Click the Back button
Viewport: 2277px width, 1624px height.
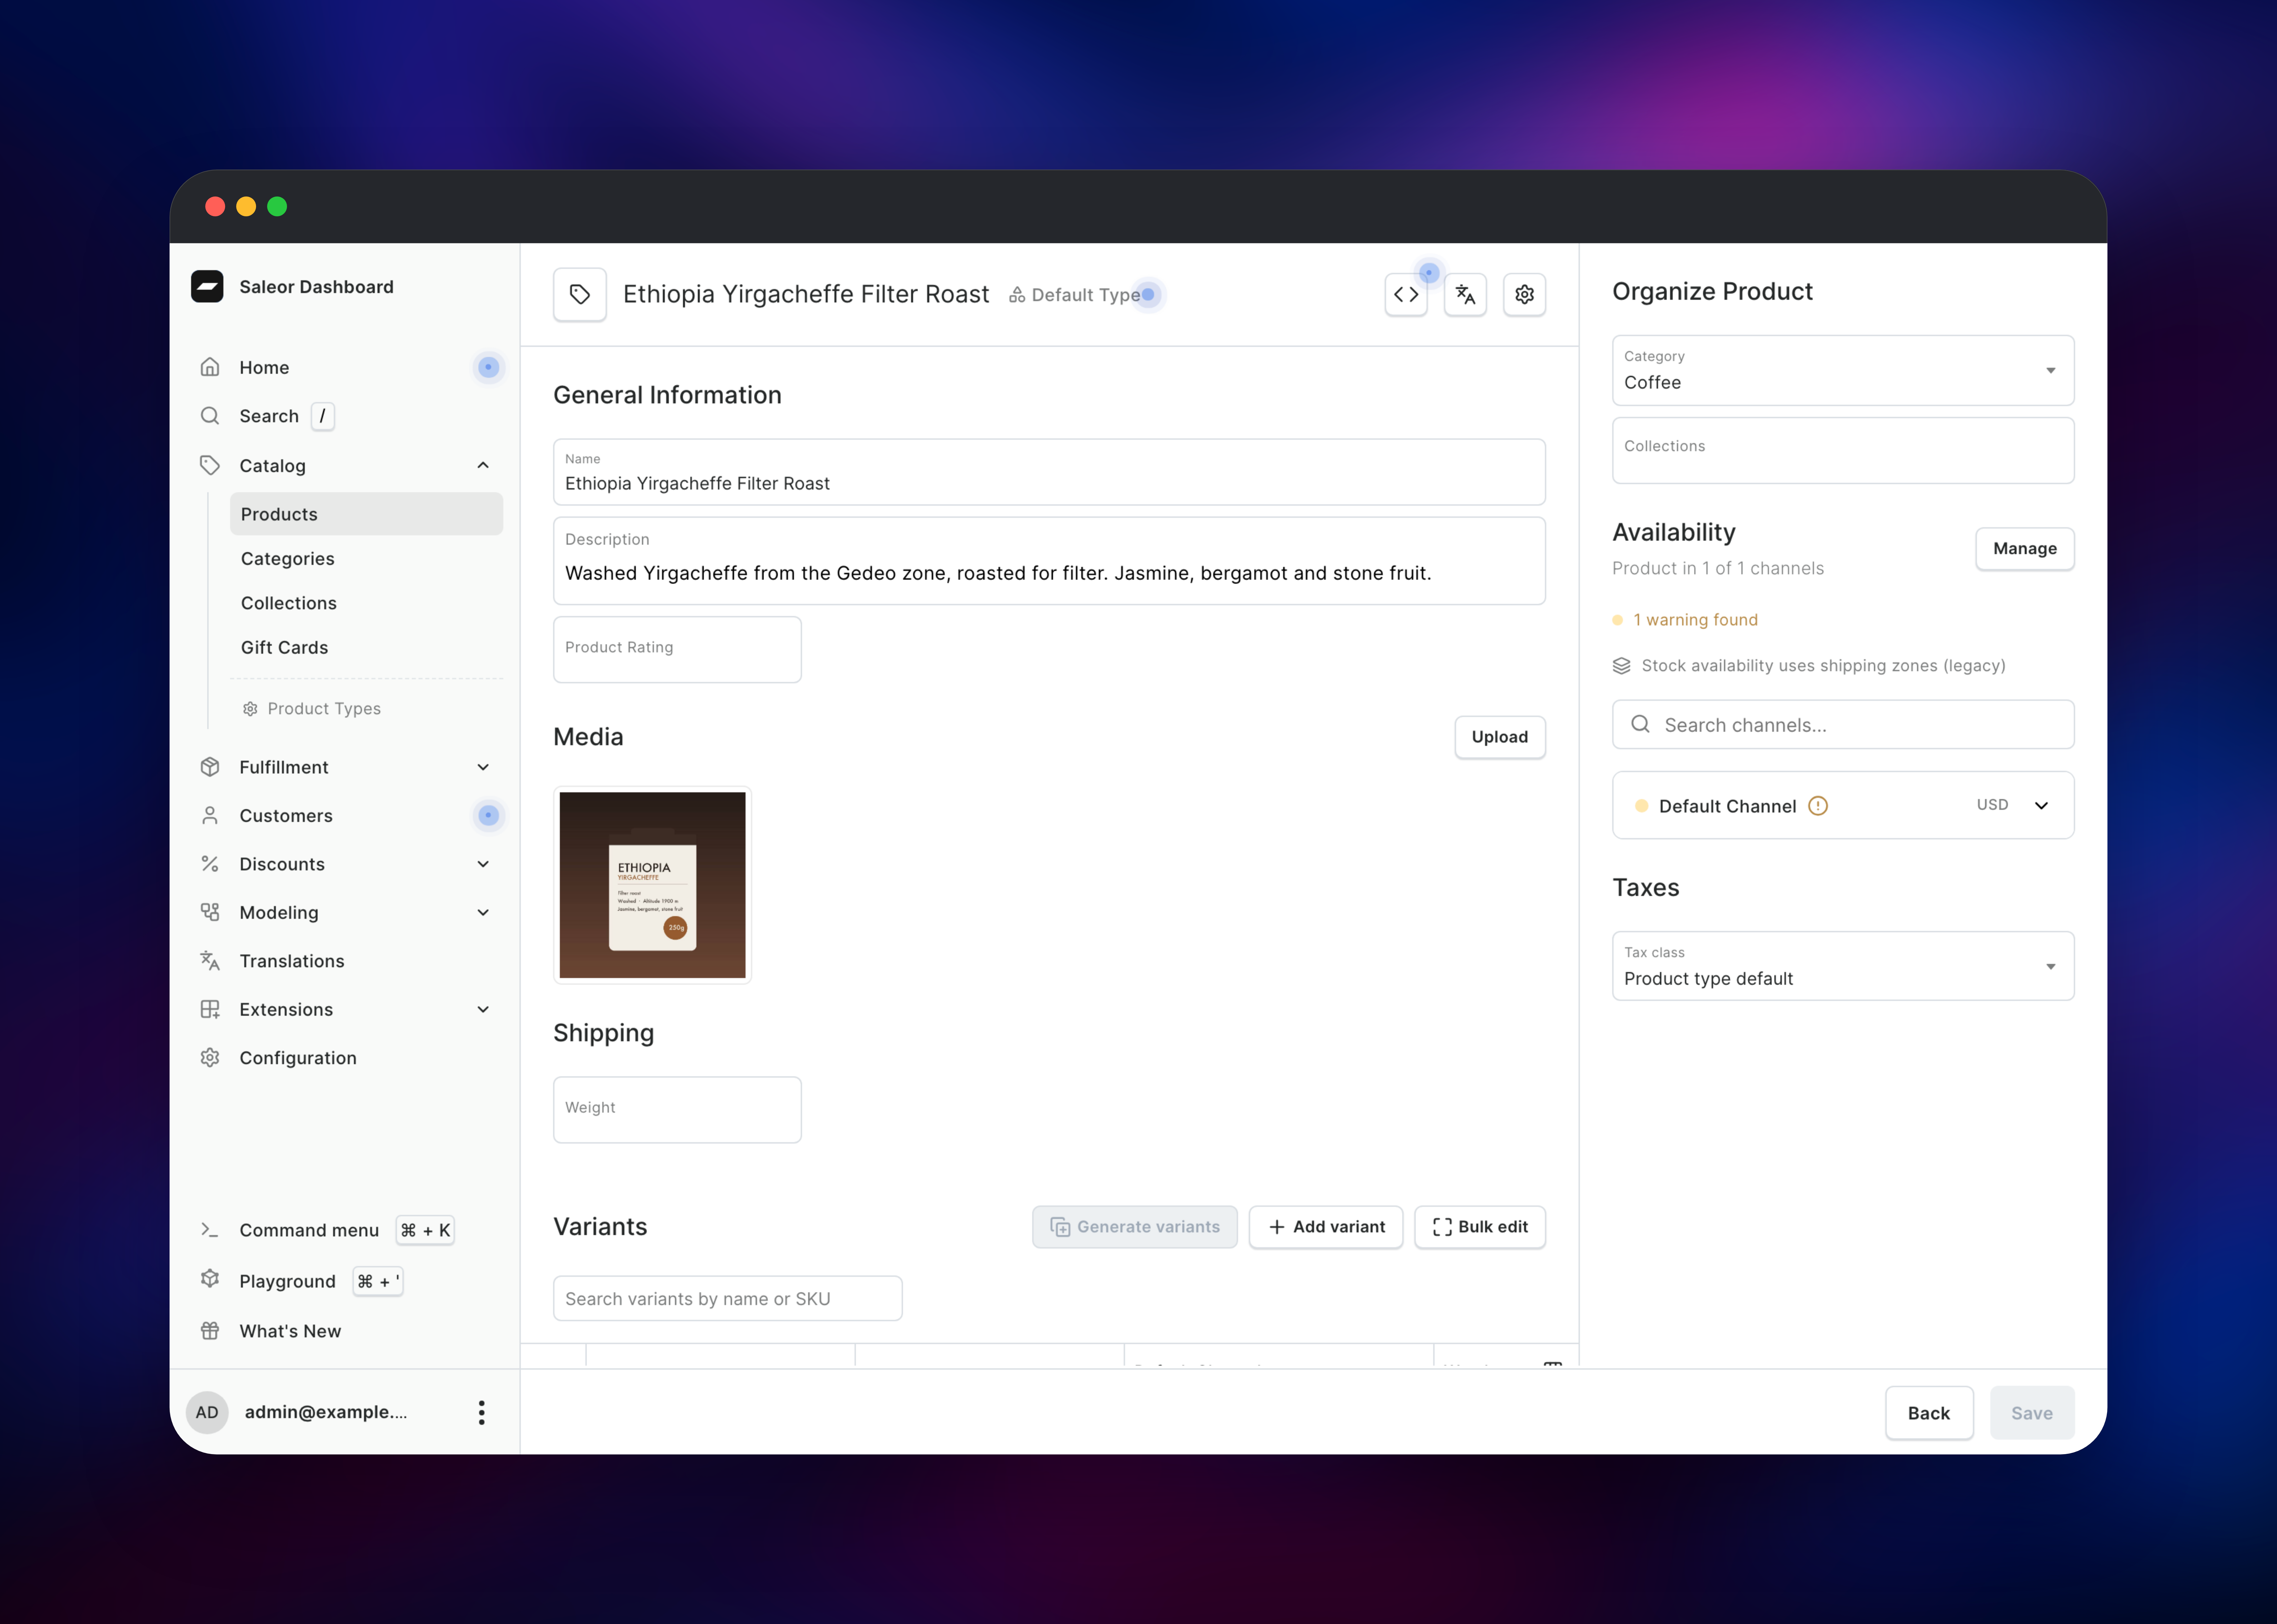click(x=1929, y=1413)
